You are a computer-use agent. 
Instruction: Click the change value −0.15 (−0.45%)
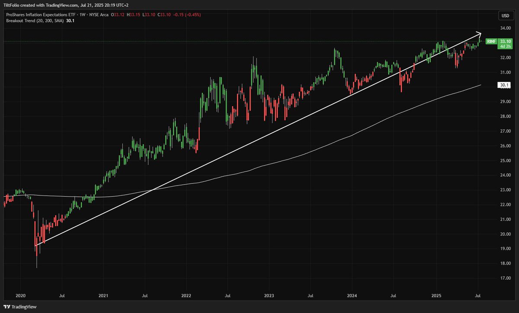click(x=187, y=15)
